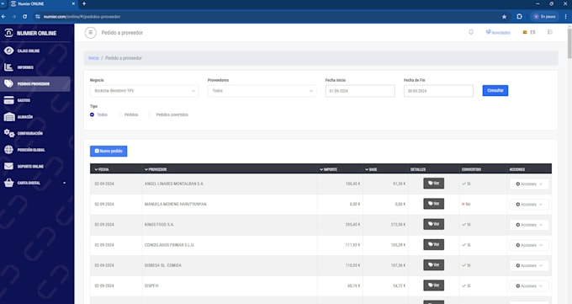Select the Pedidos convertidos radio button
This screenshot has width=572, height=304.
(151, 115)
